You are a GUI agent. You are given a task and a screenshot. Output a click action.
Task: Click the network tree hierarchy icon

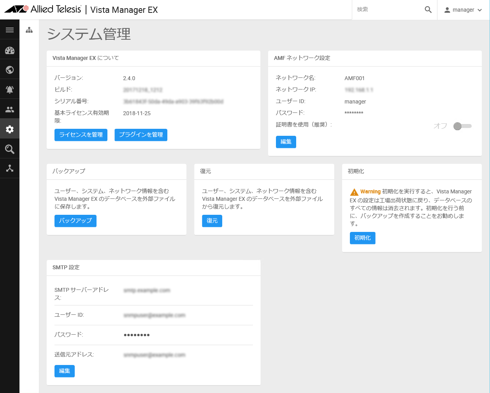(29, 30)
